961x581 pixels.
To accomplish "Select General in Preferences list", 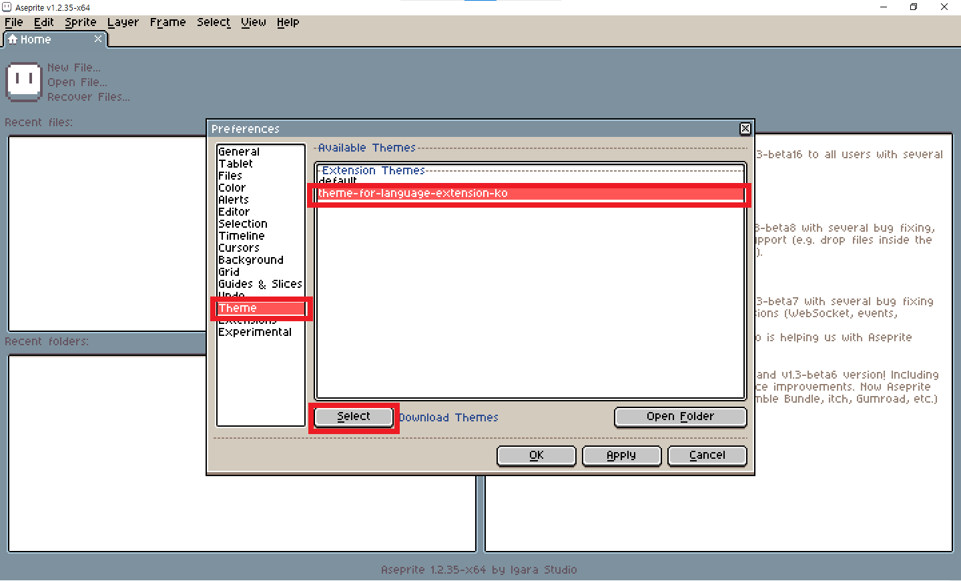I will tap(261, 152).
